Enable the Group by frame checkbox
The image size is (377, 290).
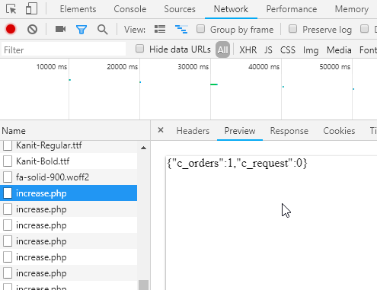pos(200,29)
